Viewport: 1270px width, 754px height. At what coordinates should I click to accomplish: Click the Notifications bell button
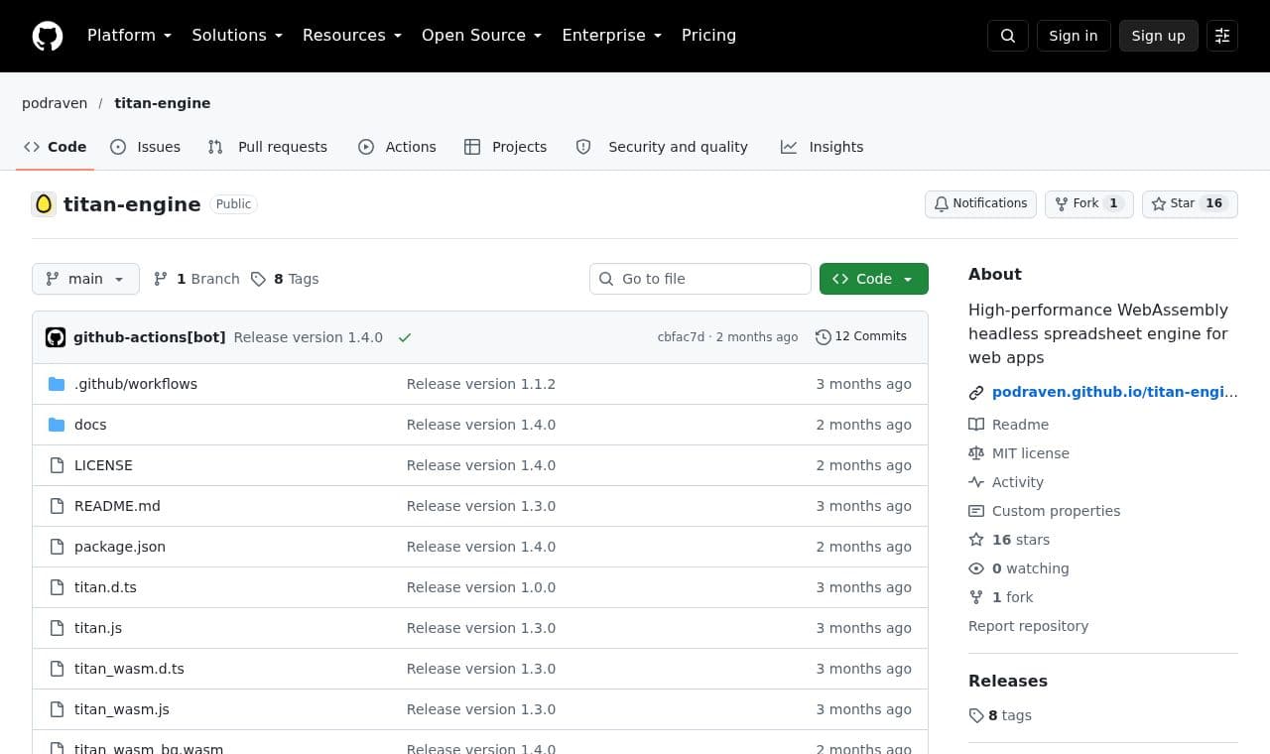pyautogui.click(x=980, y=203)
